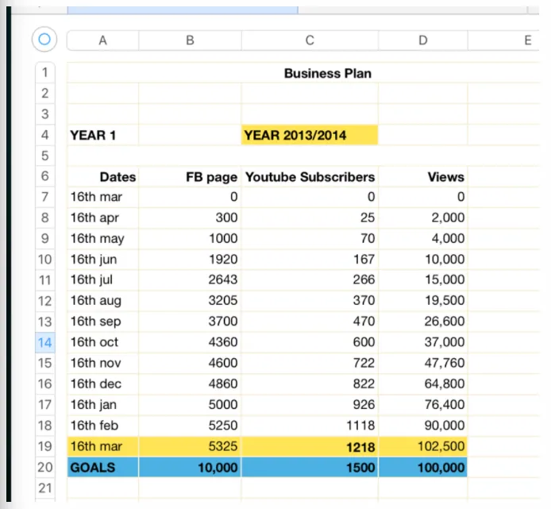
Task: Select the yellow YEAR 2013/2014 cell
Action: click(310, 135)
